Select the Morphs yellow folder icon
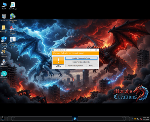 click(x=4, y=29)
